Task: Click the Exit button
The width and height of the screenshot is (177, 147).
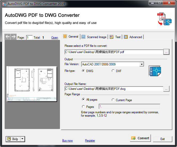Action: point(163,139)
